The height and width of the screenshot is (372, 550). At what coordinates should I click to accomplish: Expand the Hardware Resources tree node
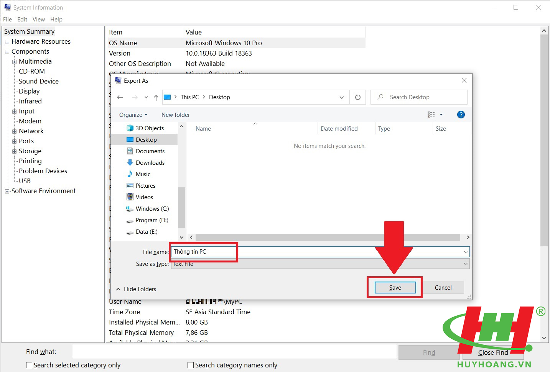7,42
